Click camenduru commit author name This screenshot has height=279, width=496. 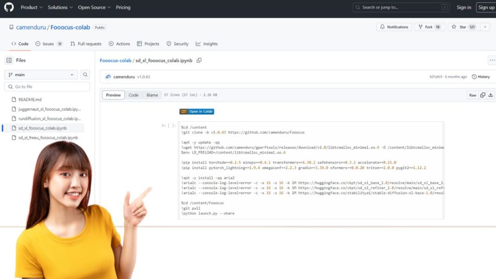(124, 77)
